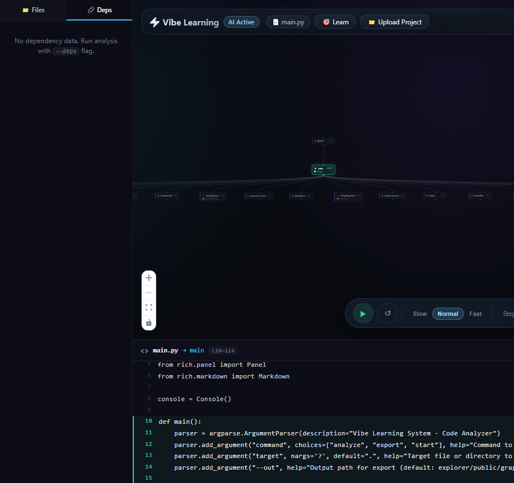
Task: Click the folder icon on Files tab
Action: 25,10
